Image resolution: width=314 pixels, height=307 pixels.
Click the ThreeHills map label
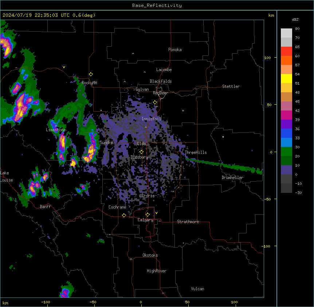196,152
